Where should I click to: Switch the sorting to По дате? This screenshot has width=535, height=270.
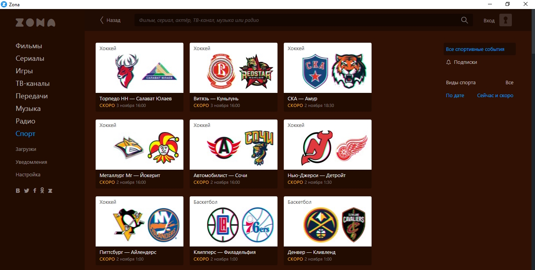coord(455,96)
